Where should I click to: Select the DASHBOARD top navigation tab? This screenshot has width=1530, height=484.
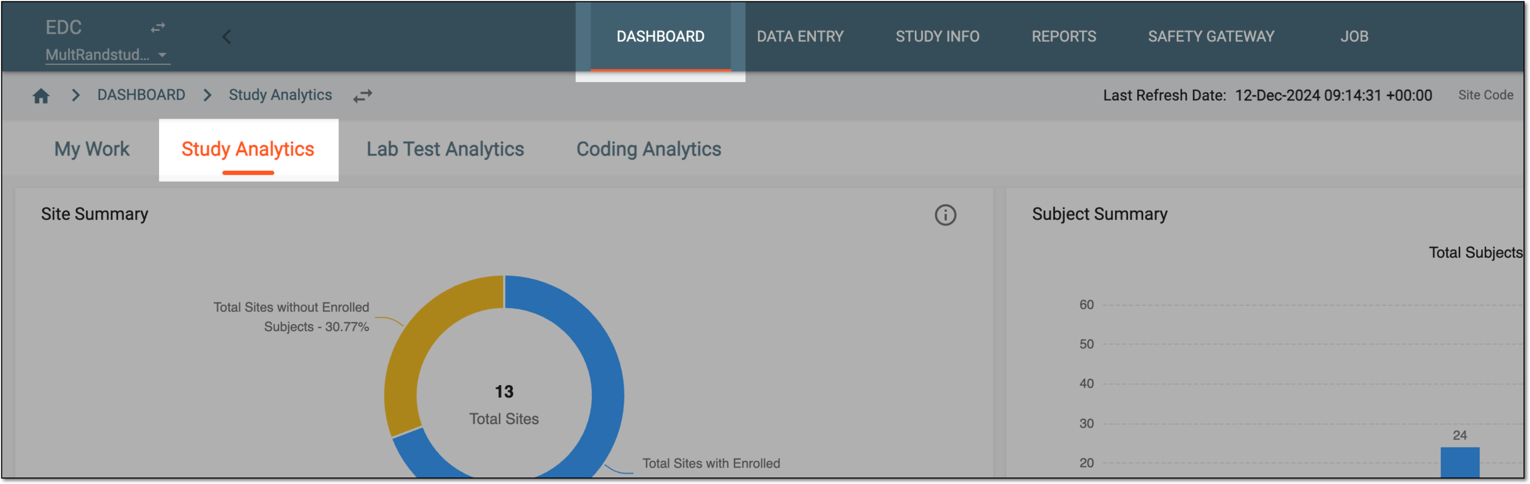(x=660, y=37)
